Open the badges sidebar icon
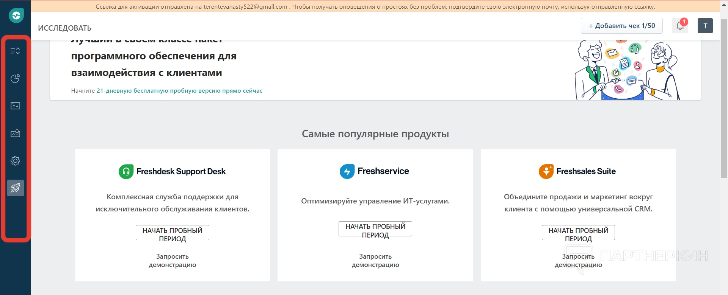Viewport: 728px width, 295px height. [x=15, y=134]
